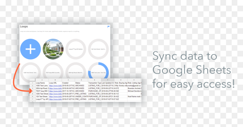Click ARCHIVED status in 1080 Test Lane row
243x127 pixels.
81,86
